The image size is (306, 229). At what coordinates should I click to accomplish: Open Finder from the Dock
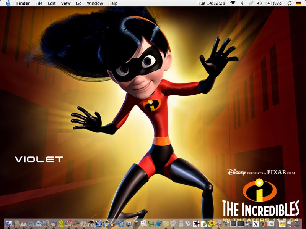[9, 224]
